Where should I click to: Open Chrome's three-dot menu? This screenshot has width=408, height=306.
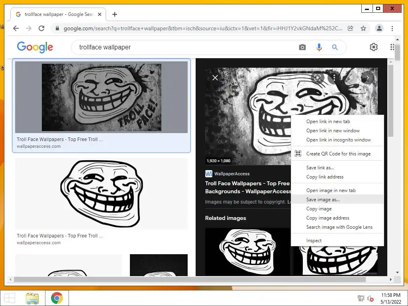[x=392, y=28]
